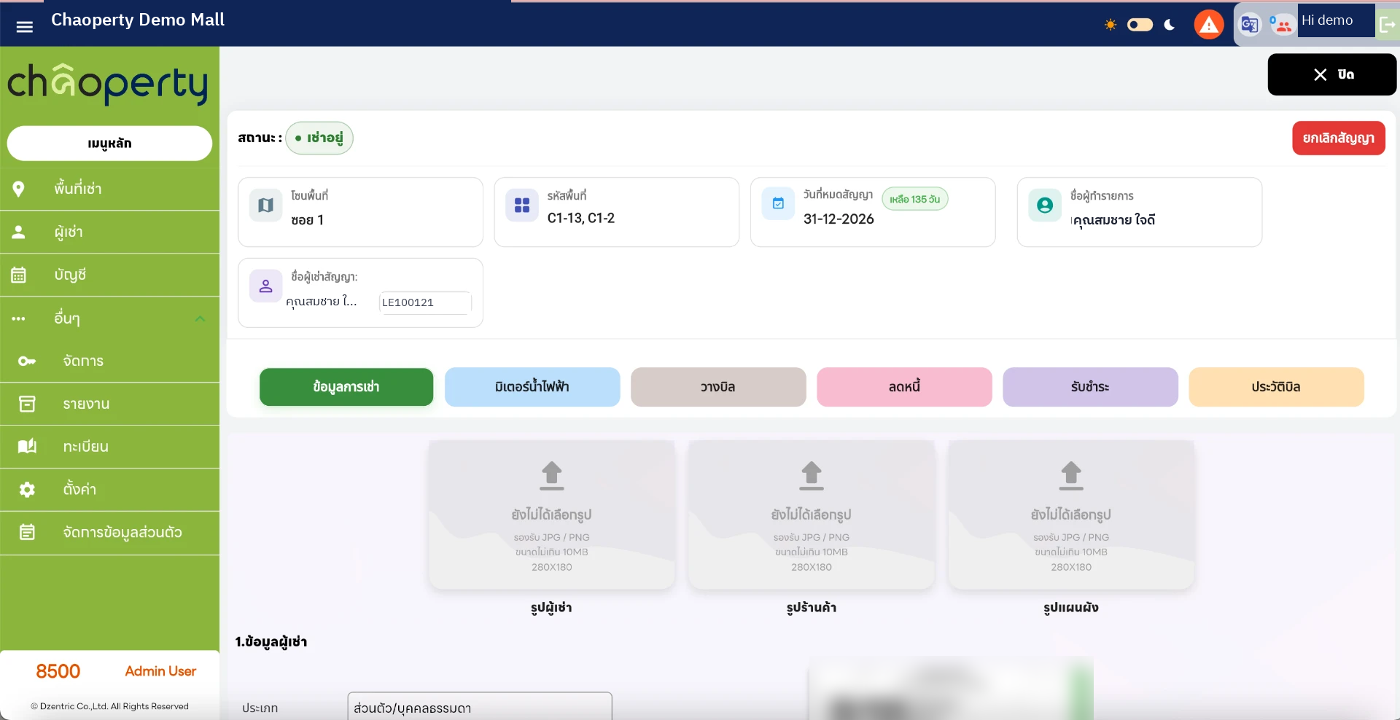Collapse the อื่นๆ section chevron

tap(201, 319)
